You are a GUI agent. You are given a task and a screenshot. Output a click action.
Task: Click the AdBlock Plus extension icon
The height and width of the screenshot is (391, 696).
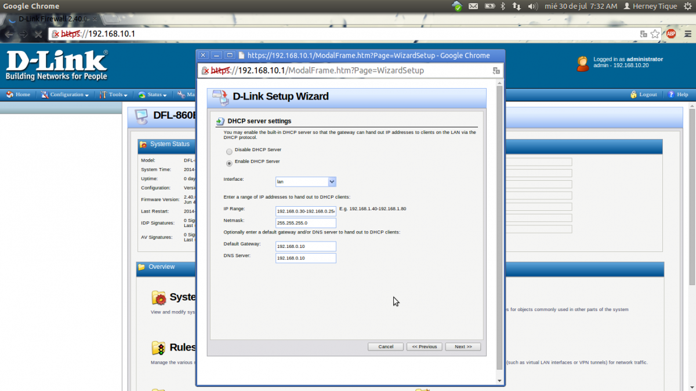tap(671, 34)
